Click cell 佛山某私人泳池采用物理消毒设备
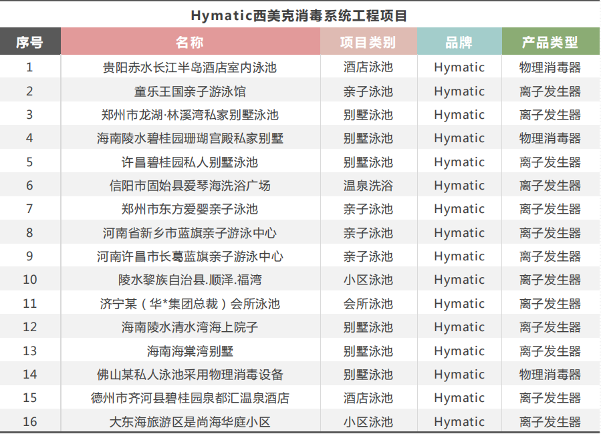The height and width of the screenshot is (434, 601). 190,375
